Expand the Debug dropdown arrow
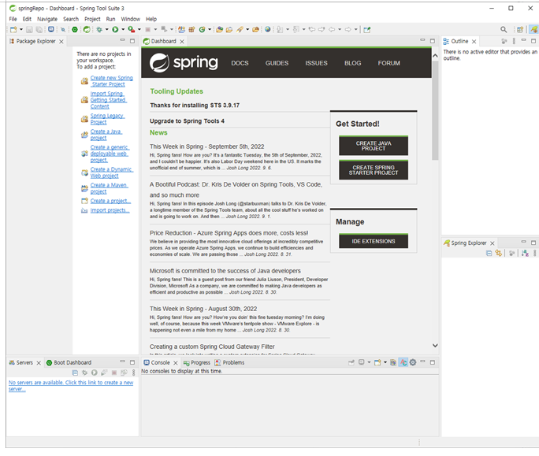 pyautogui.click(x=106, y=30)
